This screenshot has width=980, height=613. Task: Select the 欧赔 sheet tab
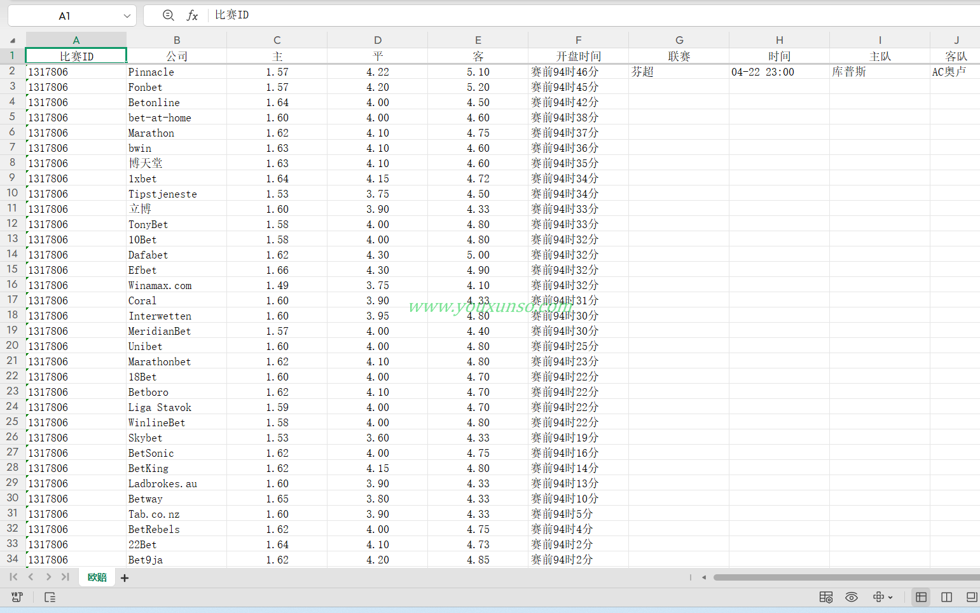[x=97, y=577]
